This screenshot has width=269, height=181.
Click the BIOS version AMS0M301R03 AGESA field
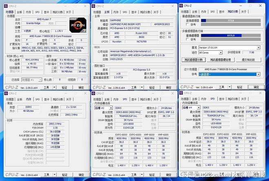tap(142, 55)
